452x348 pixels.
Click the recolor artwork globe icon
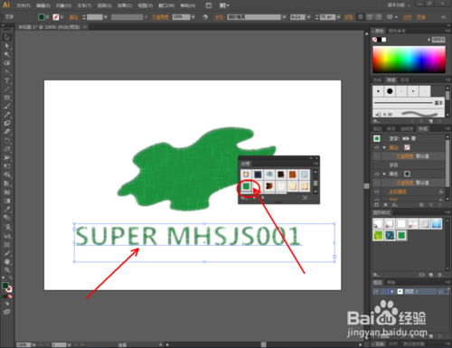pyautogui.click(x=205, y=17)
